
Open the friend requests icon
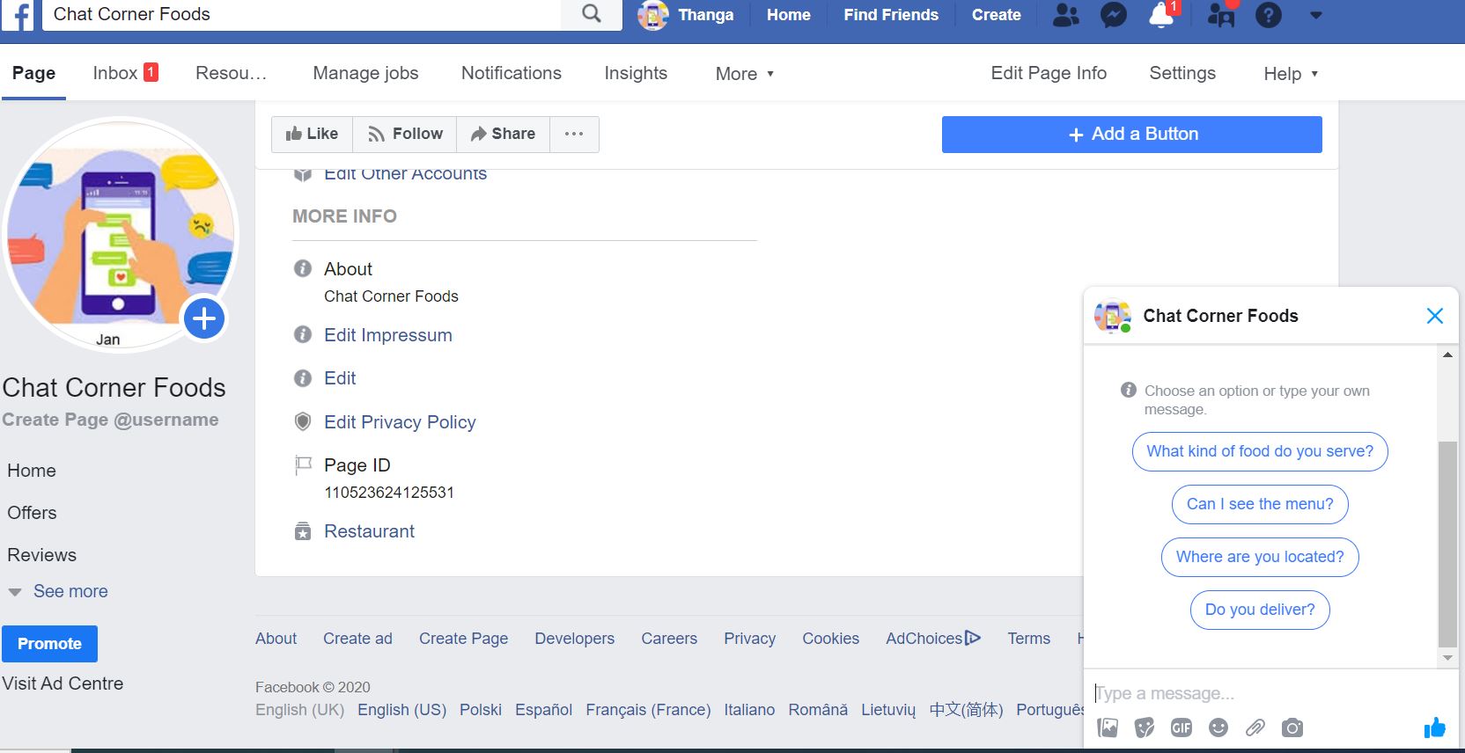(x=1065, y=15)
